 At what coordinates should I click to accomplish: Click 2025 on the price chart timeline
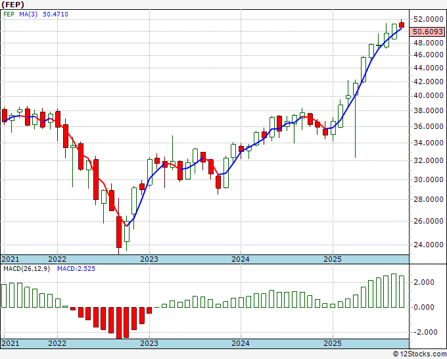coord(333,259)
